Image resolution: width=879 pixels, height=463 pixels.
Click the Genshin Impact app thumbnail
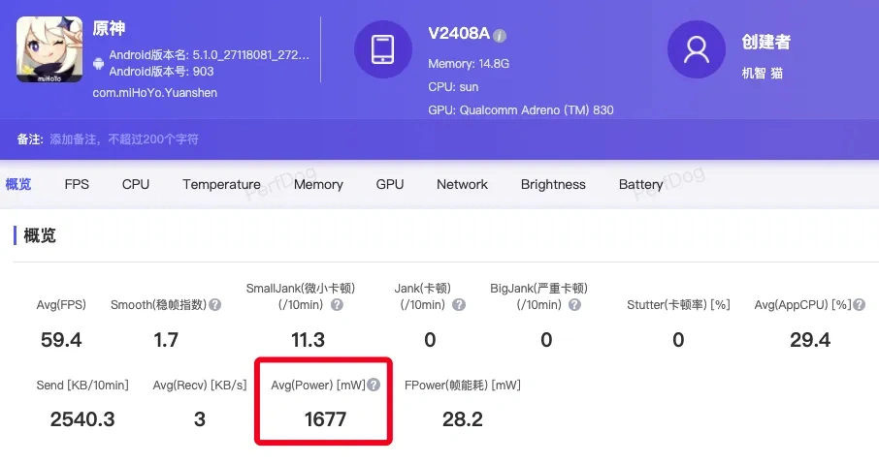click(49, 48)
